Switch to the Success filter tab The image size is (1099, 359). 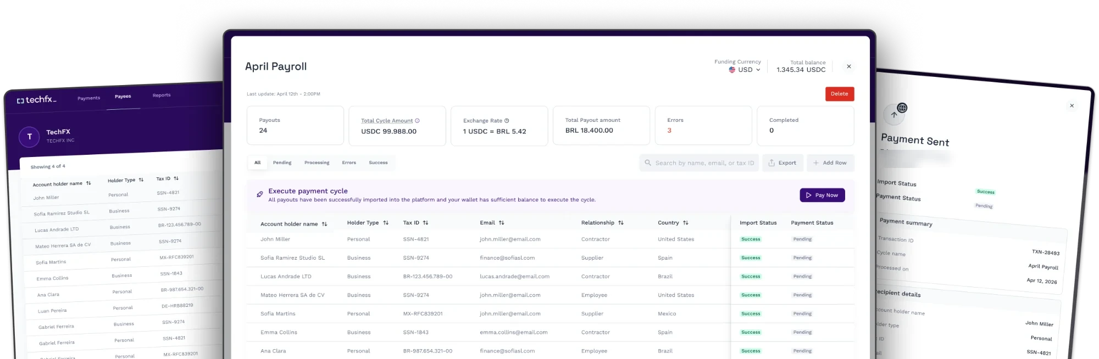tap(378, 162)
